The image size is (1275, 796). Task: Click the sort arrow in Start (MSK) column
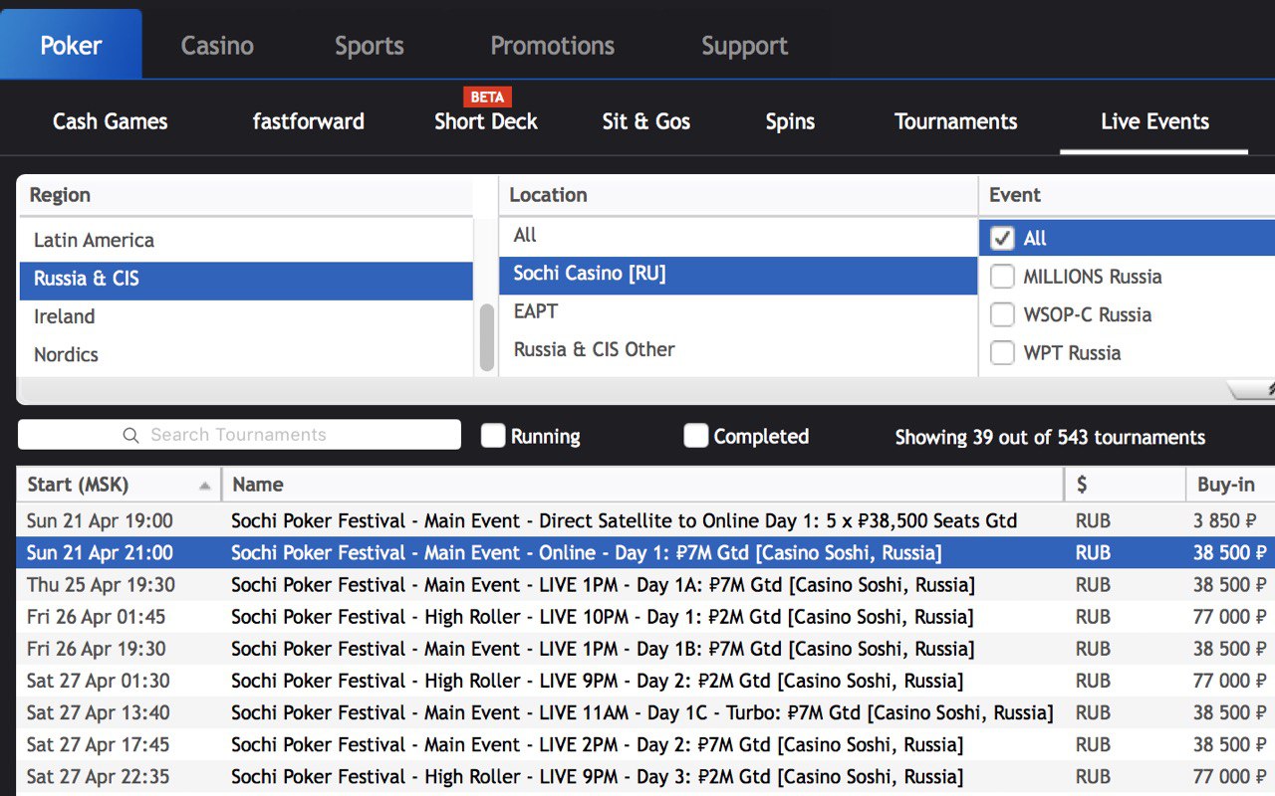(x=205, y=486)
